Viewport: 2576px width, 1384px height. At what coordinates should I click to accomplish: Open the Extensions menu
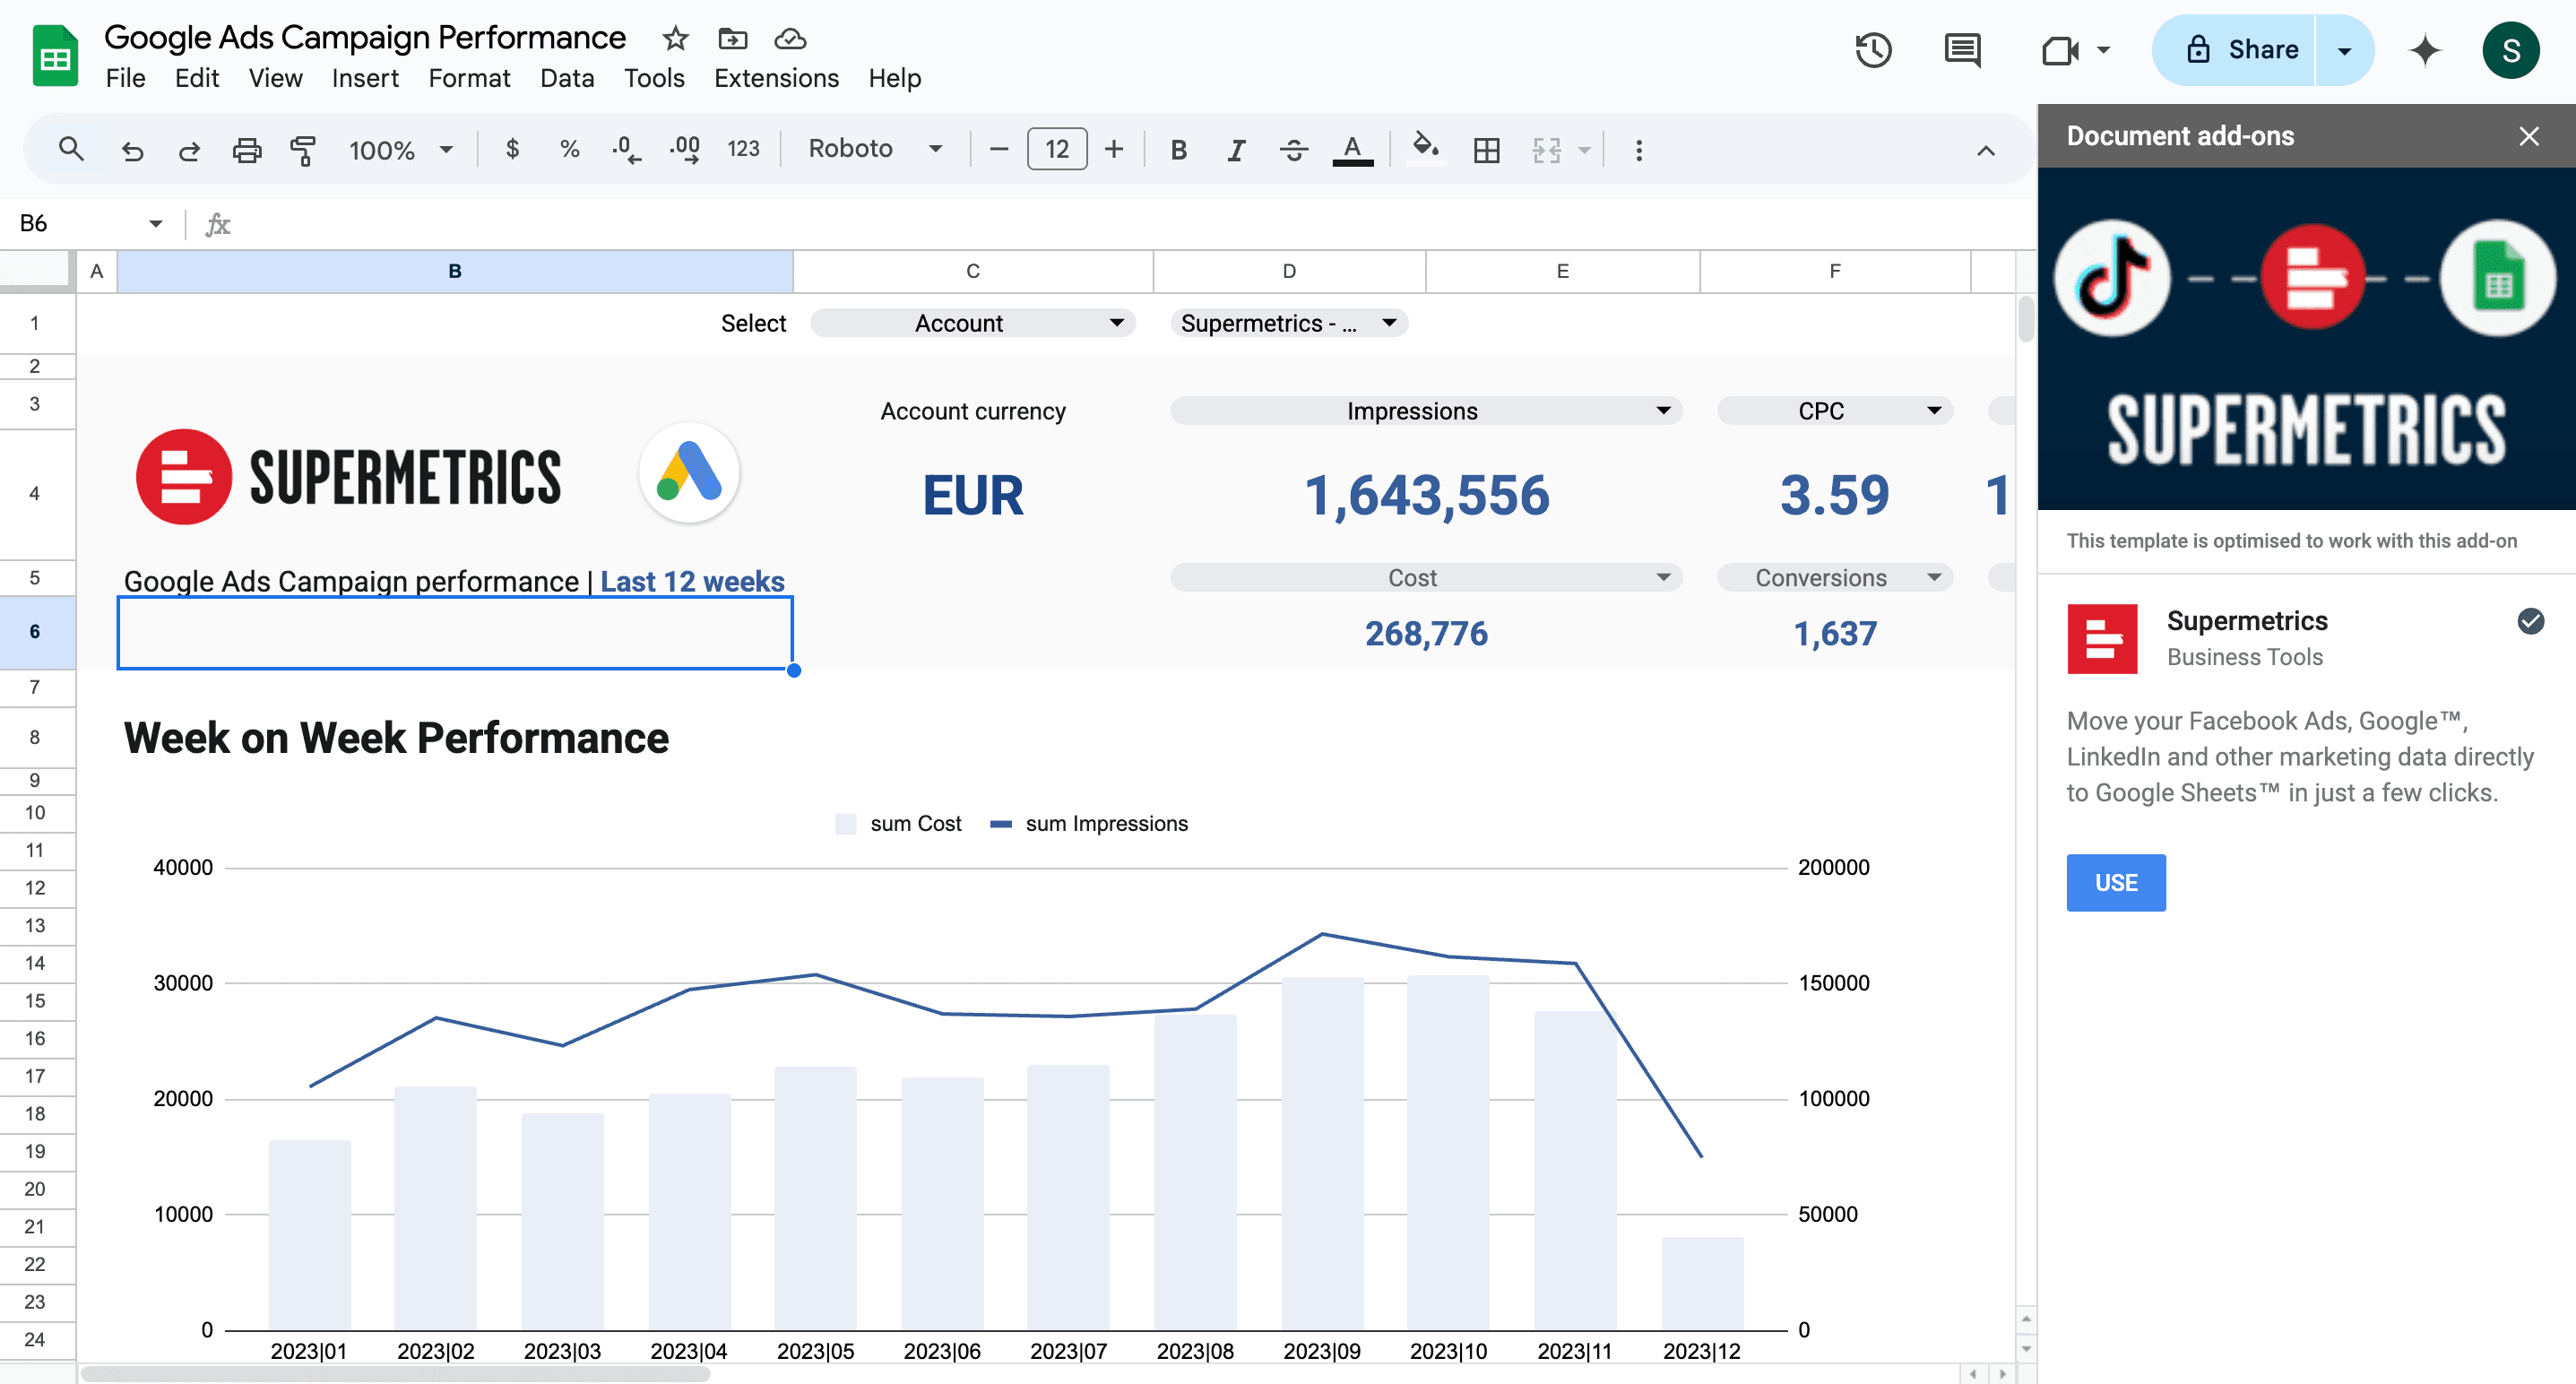pyautogui.click(x=776, y=78)
